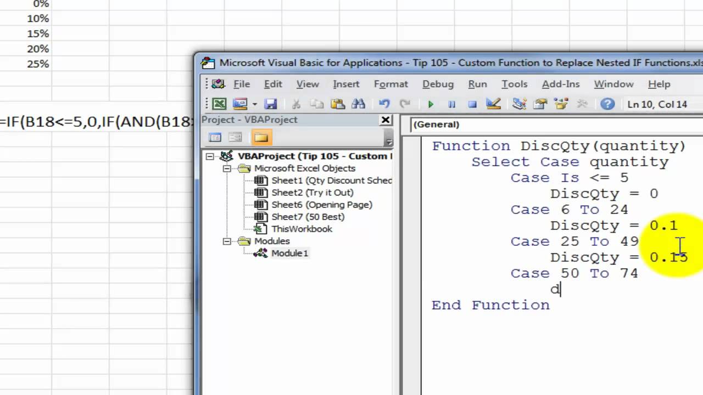Screen dimensions: 703x395
Task: Open the Run menu
Action: (x=477, y=84)
